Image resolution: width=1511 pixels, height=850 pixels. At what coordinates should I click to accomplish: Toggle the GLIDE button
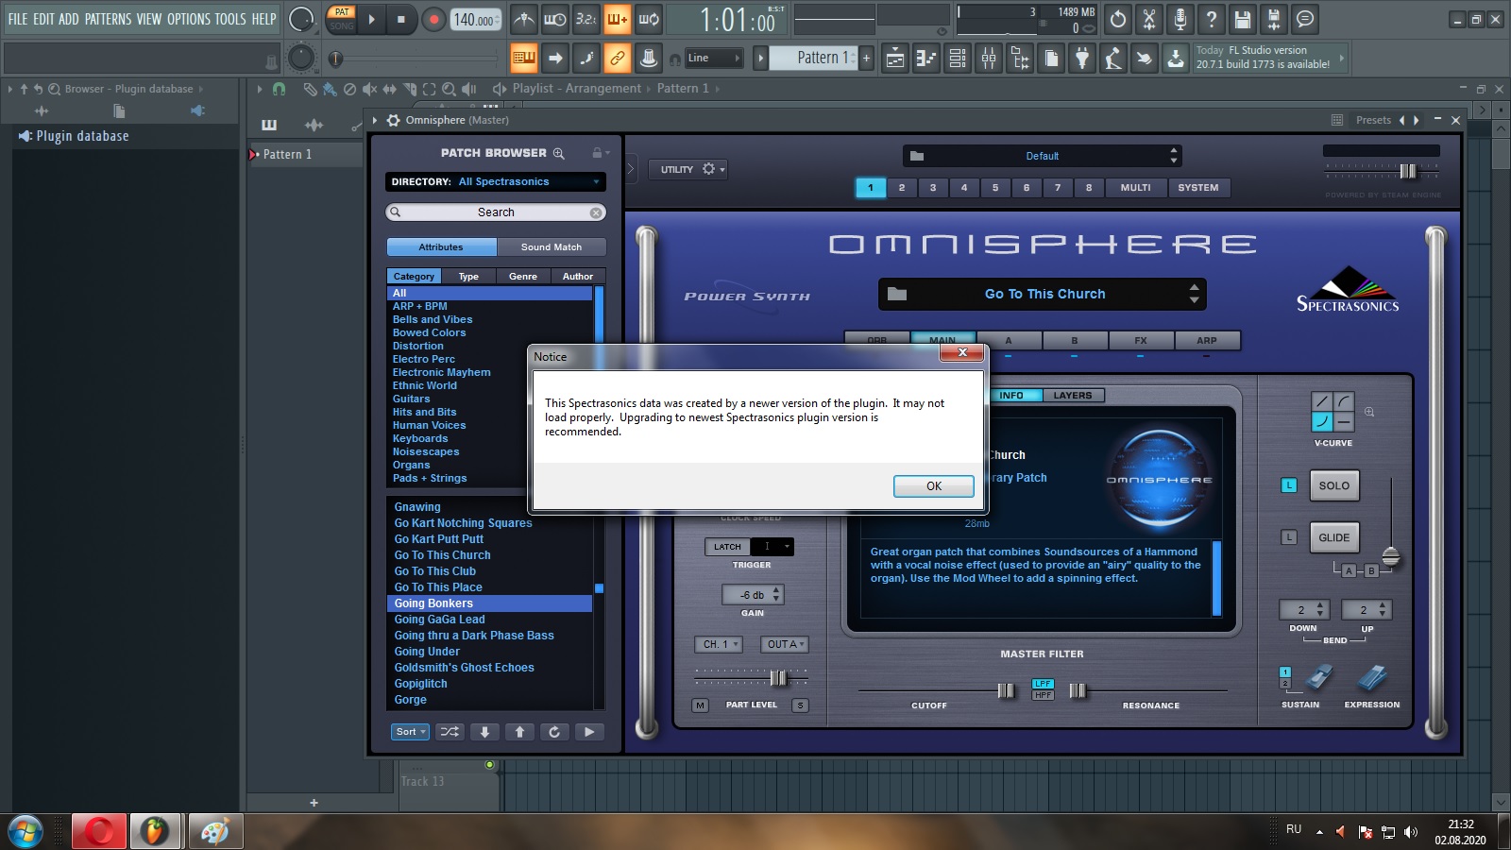pyautogui.click(x=1333, y=537)
